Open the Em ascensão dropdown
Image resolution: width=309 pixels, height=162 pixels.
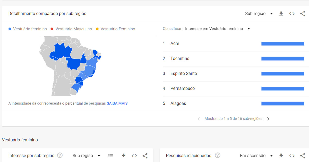coord(256,156)
